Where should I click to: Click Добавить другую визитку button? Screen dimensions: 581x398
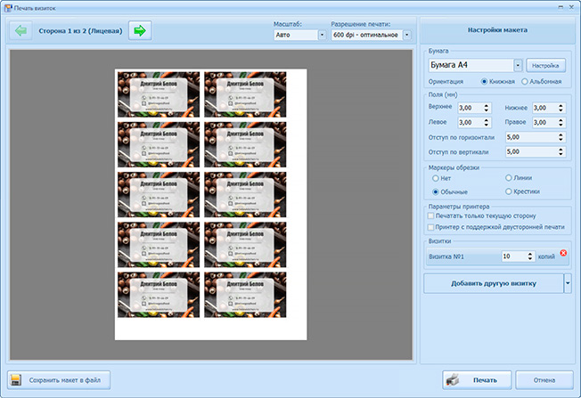(x=492, y=283)
